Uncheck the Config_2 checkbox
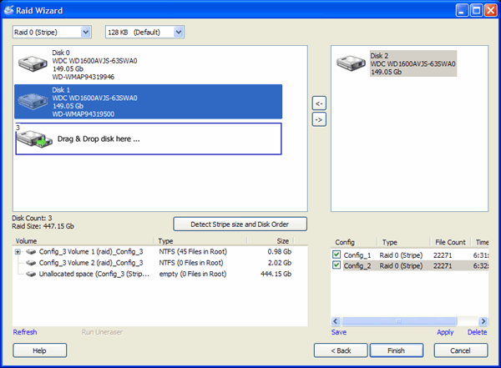 tap(337, 265)
